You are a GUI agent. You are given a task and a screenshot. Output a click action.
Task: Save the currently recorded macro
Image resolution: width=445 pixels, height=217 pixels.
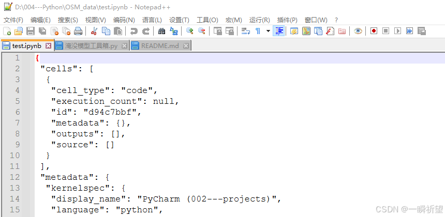421,31
